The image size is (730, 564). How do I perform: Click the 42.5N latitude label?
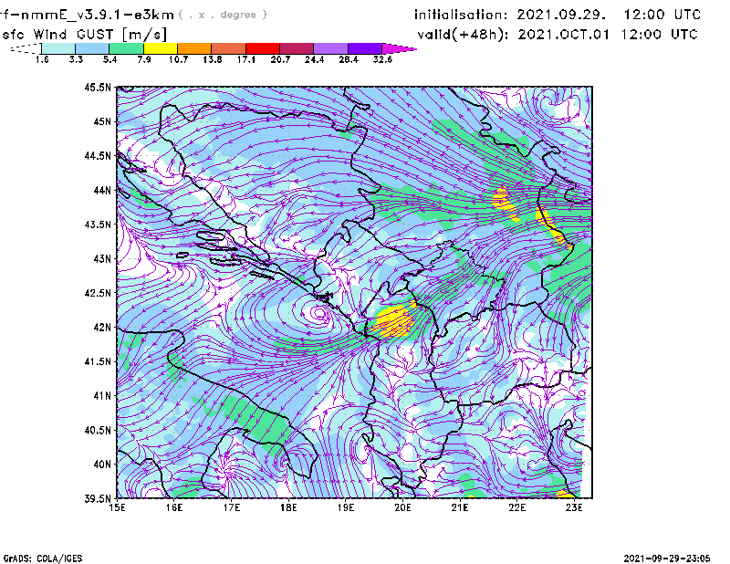(98, 293)
